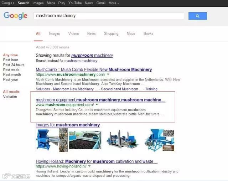This screenshot has height=181, width=228.
Task: Open Play in the top bar
Action: (62, 3)
